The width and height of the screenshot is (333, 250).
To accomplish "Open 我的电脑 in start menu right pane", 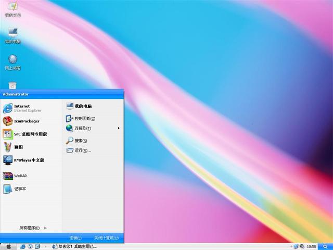I will (93, 106).
